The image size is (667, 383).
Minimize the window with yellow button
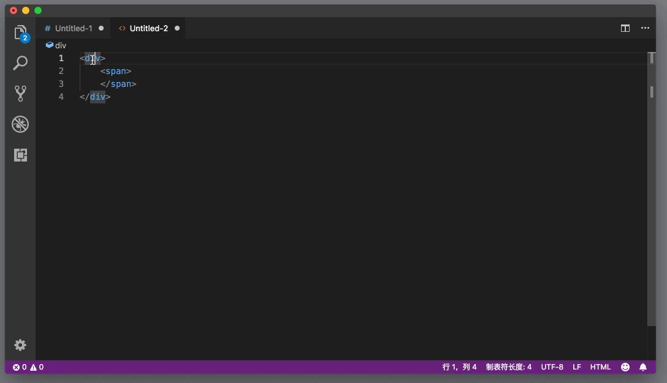coord(26,10)
